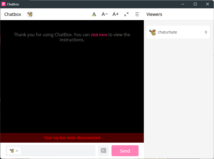The height and width of the screenshot is (159, 214).
Task: Click the viewer count showing 0
Action: [x=206, y=32]
